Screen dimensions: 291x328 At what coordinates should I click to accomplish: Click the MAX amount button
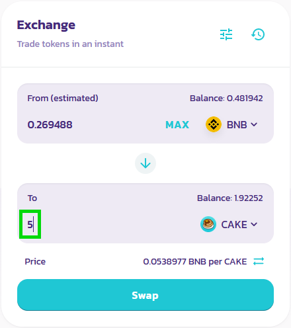pyautogui.click(x=177, y=125)
